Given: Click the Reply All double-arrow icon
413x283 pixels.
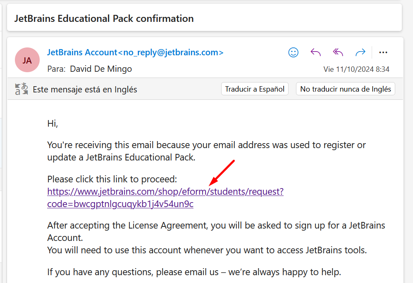Looking at the screenshot, I should click(x=338, y=52).
